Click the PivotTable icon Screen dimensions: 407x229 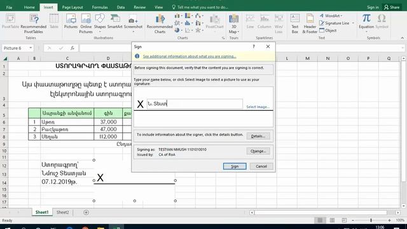click(10, 21)
